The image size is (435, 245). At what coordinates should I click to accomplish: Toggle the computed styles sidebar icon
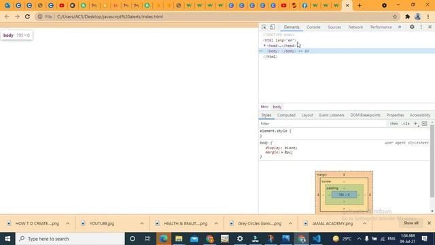point(424,124)
